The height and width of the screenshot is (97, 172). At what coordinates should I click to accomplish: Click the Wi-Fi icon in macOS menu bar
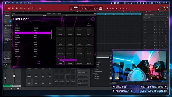pyautogui.click(x=140, y=3)
